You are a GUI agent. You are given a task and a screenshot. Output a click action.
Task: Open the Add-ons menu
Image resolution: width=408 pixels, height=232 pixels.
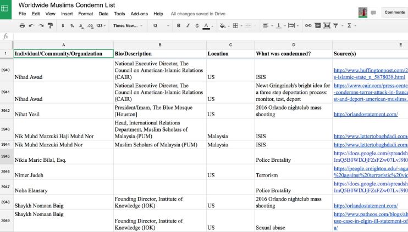pyautogui.click(x=139, y=13)
